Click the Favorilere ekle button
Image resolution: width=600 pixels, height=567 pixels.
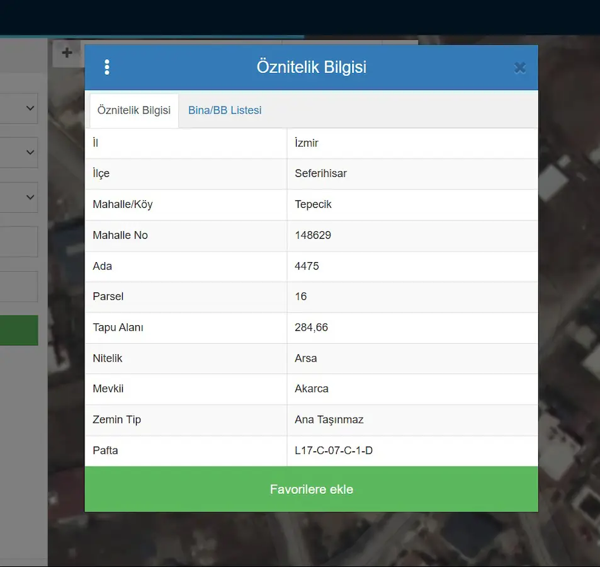click(311, 489)
